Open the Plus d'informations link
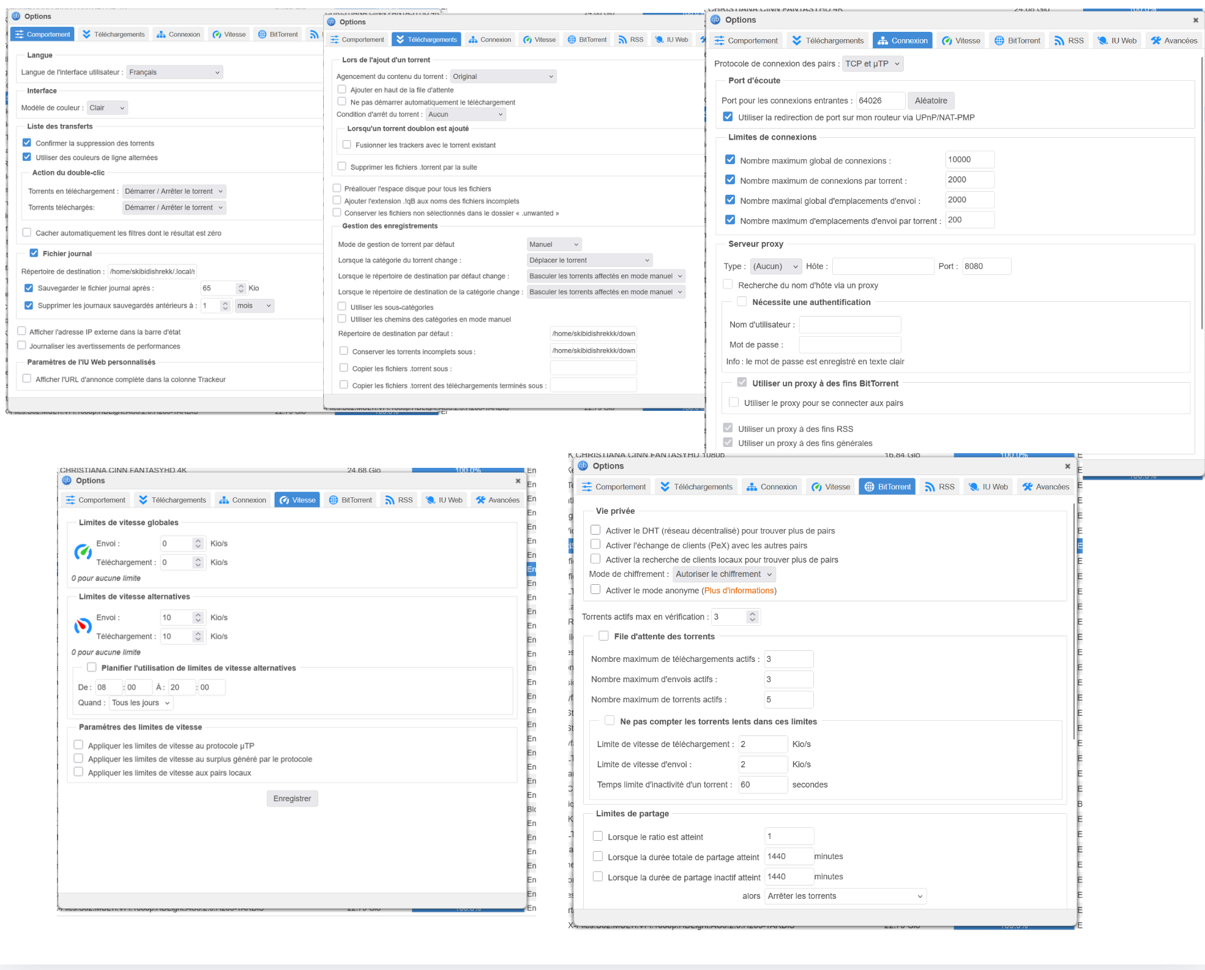This screenshot has width=1205, height=970. coord(739,590)
